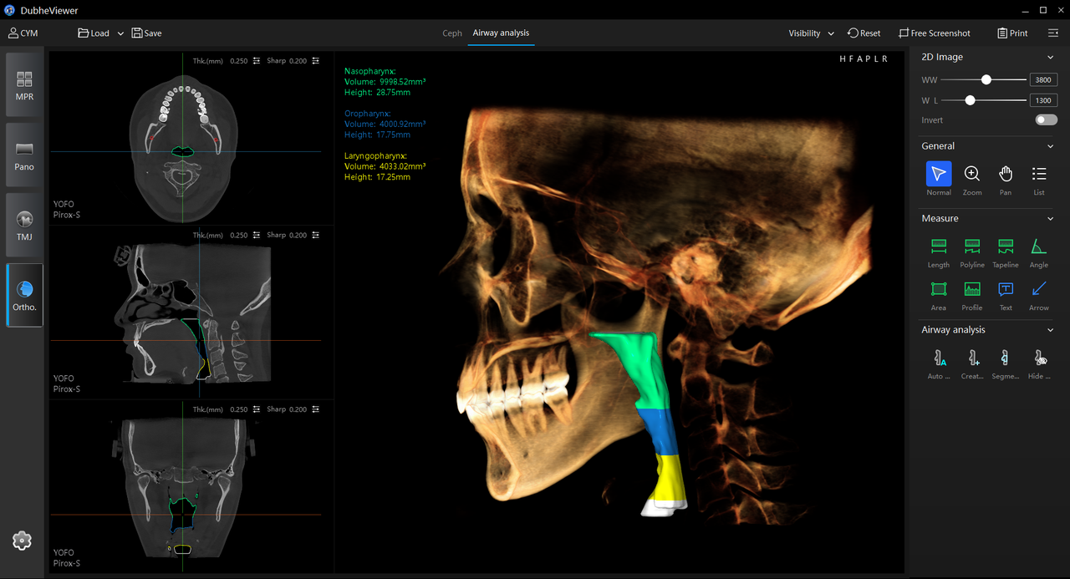The image size is (1070, 579).
Task: Open settings gear in sidebar
Action: pos(23,541)
